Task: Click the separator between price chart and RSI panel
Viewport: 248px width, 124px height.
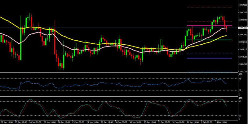Action: point(124,73)
